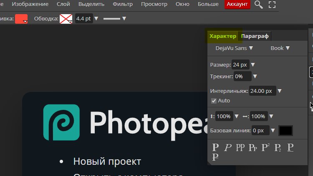Open the black text color swatch
This screenshot has height=176, width=313.
click(285, 131)
